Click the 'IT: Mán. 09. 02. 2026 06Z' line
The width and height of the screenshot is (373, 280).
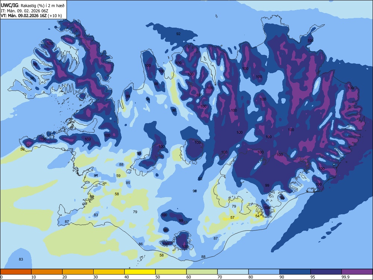tap(25, 11)
